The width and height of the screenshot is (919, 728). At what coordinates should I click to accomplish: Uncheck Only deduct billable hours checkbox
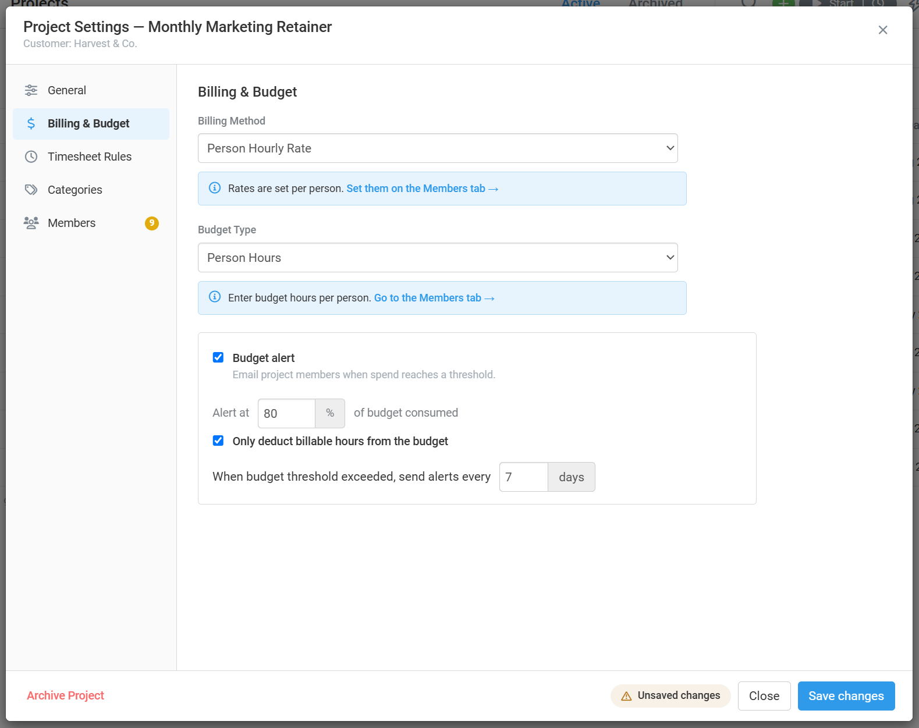[x=218, y=441]
